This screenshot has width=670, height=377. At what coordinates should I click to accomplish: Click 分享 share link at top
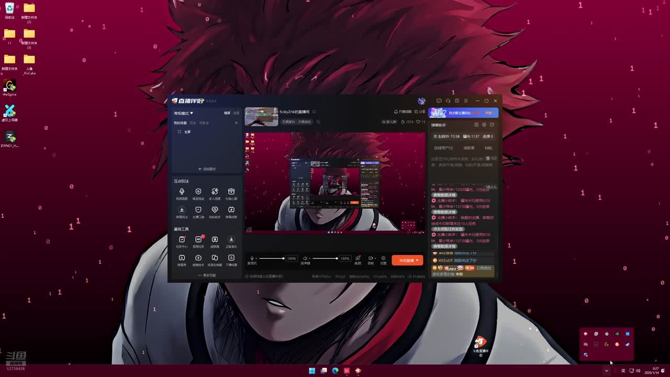(x=420, y=112)
